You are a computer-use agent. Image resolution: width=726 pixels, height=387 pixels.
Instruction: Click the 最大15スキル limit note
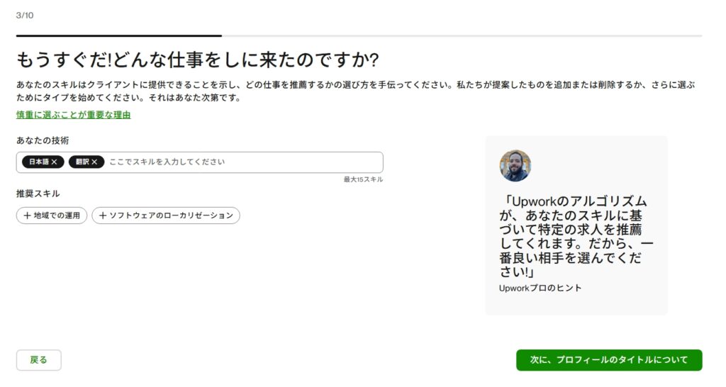pos(363,180)
